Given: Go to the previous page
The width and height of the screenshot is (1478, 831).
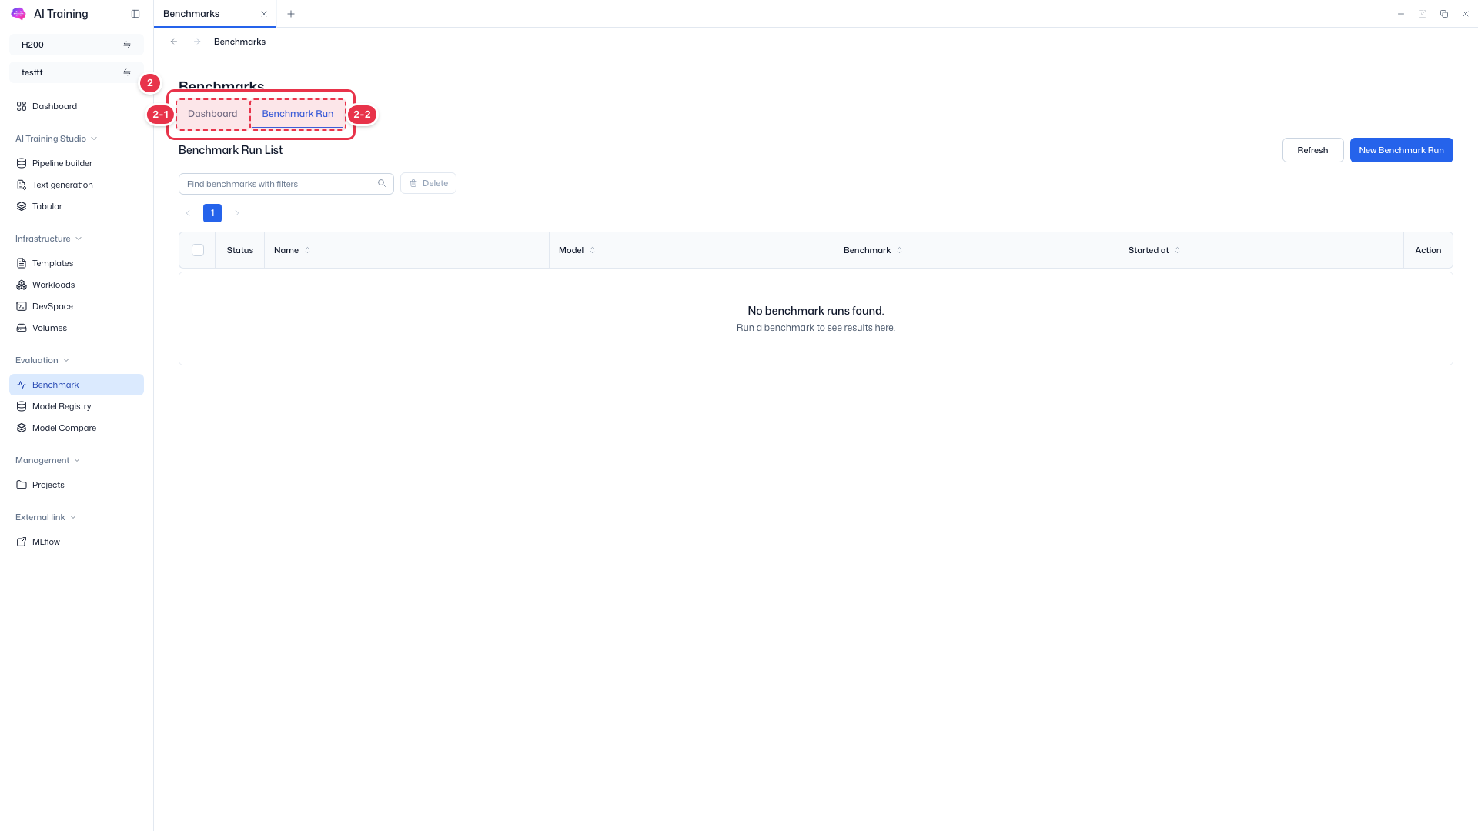Looking at the screenshot, I should [188, 213].
